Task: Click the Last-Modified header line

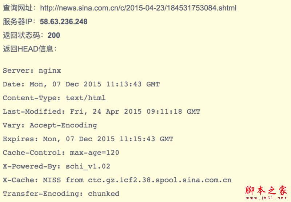Action: [101, 112]
